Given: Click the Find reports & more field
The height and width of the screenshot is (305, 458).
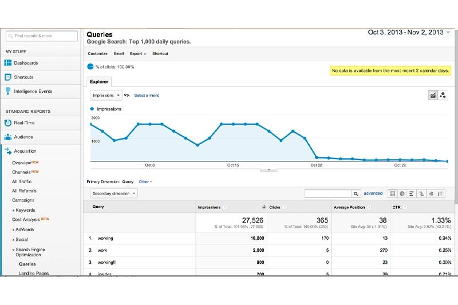Looking at the screenshot, I should click(42, 36).
